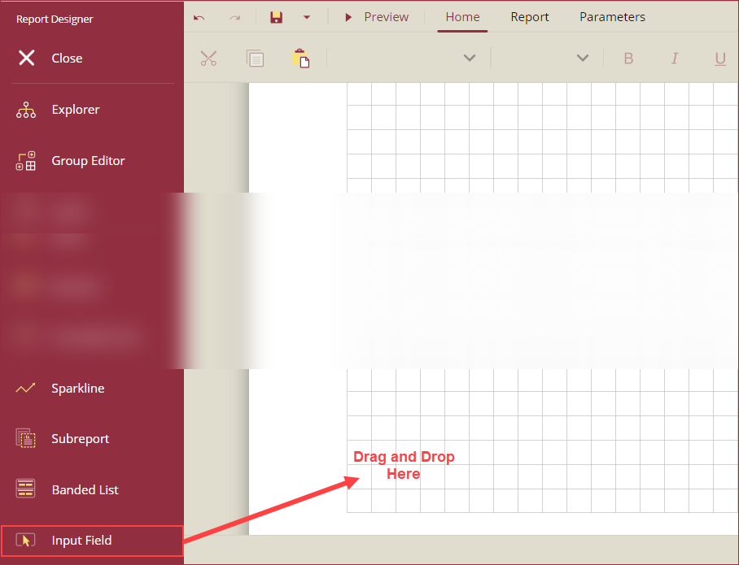The width and height of the screenshot is (739, 565).
Task: Open the save options dropdown arrow
Action: (x=307, y=17)
